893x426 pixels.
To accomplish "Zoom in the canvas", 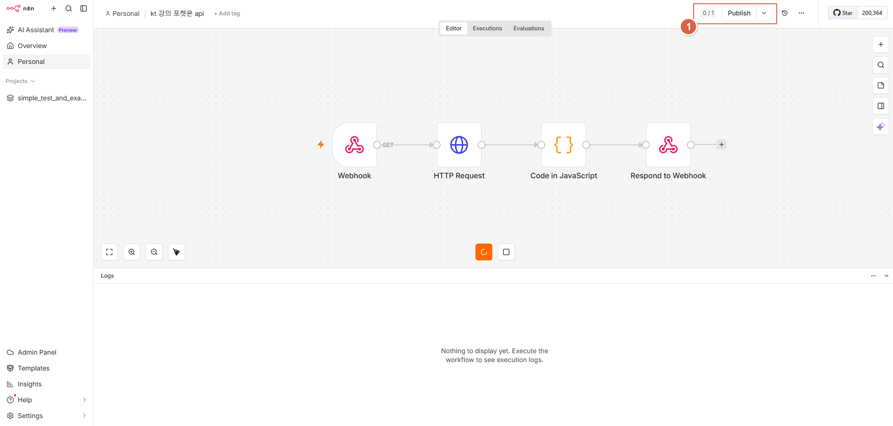I will tap(132, 252).
